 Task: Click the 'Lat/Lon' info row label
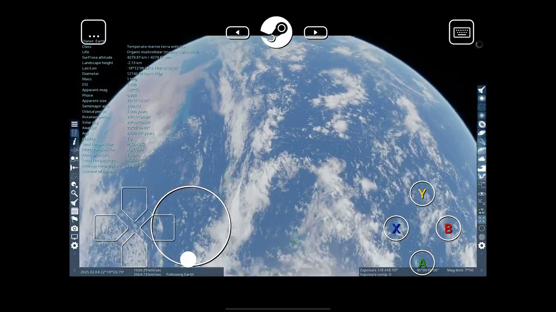89,68
